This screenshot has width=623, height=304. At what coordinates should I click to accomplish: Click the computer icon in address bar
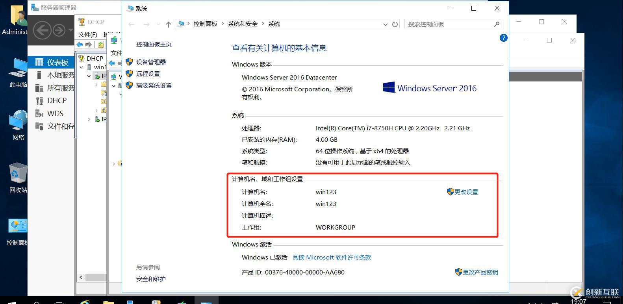point(181,24)
